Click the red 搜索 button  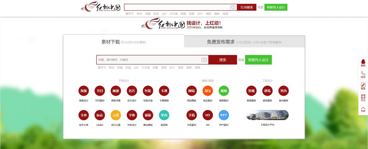pos(223,60)
